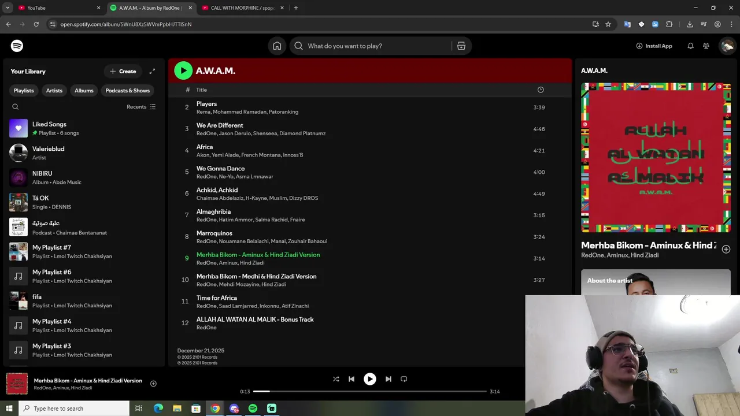
Task: Click the Spotify logo icon
Action: [17, 46]
